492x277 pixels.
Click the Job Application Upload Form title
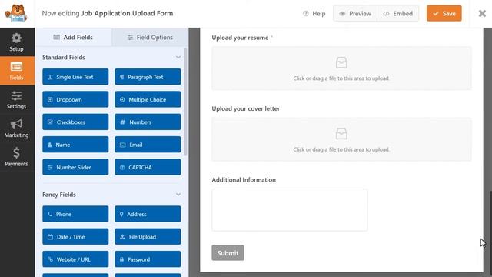tap(127, 13)
